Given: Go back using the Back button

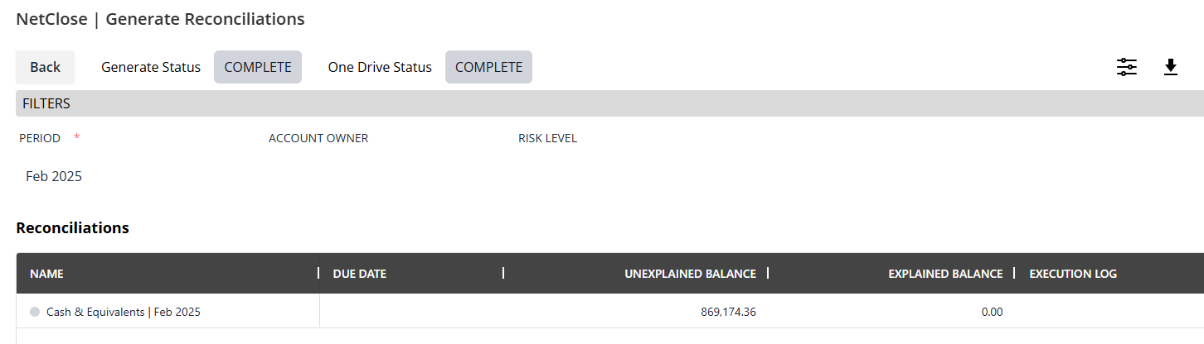Looking at the screenshot, I should point(45,67).
